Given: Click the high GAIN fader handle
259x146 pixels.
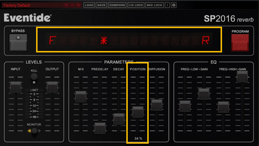Looking at the screenshot, I should 242,76.
